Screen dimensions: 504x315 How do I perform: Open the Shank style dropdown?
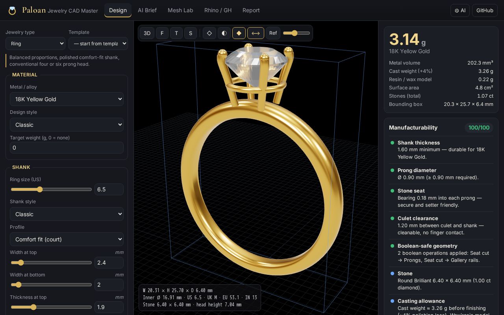(x=67, y=214)
